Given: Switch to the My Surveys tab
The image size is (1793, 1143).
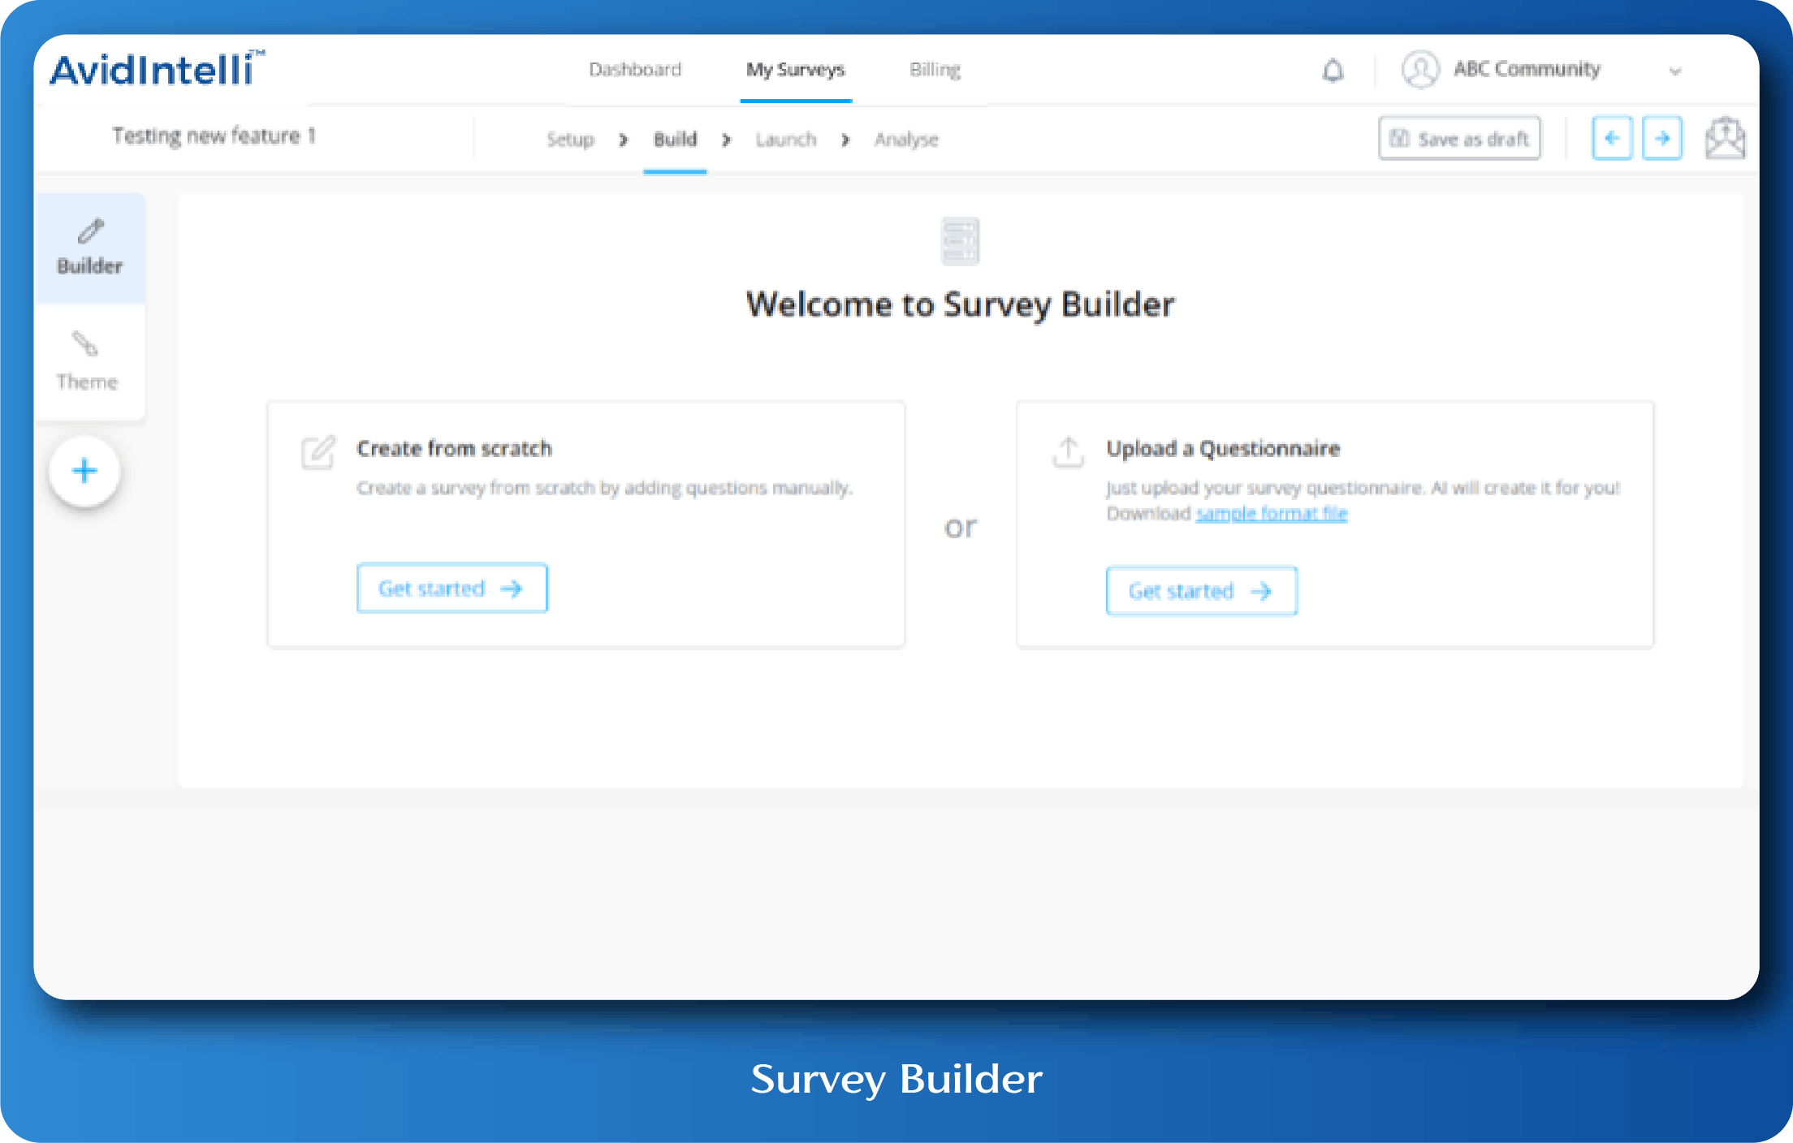Looking at the screenshot, I should pos(796,70).
